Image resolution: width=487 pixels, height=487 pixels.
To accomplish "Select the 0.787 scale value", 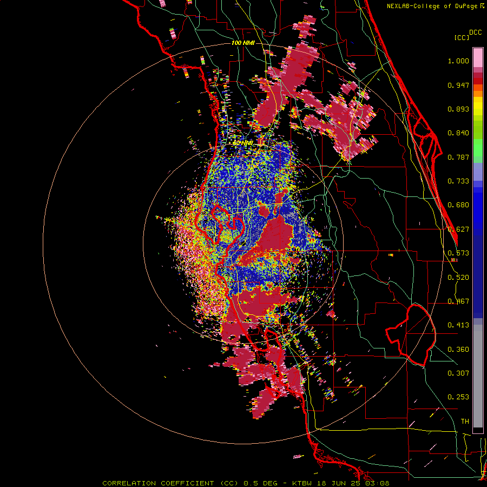I will tap(458, 157).
